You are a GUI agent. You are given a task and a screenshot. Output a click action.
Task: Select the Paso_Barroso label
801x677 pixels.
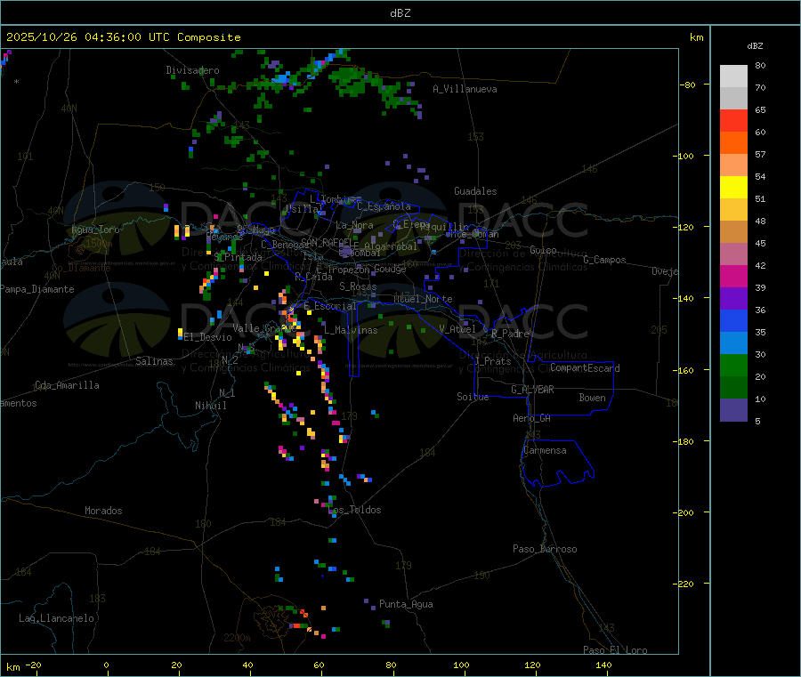545,549
